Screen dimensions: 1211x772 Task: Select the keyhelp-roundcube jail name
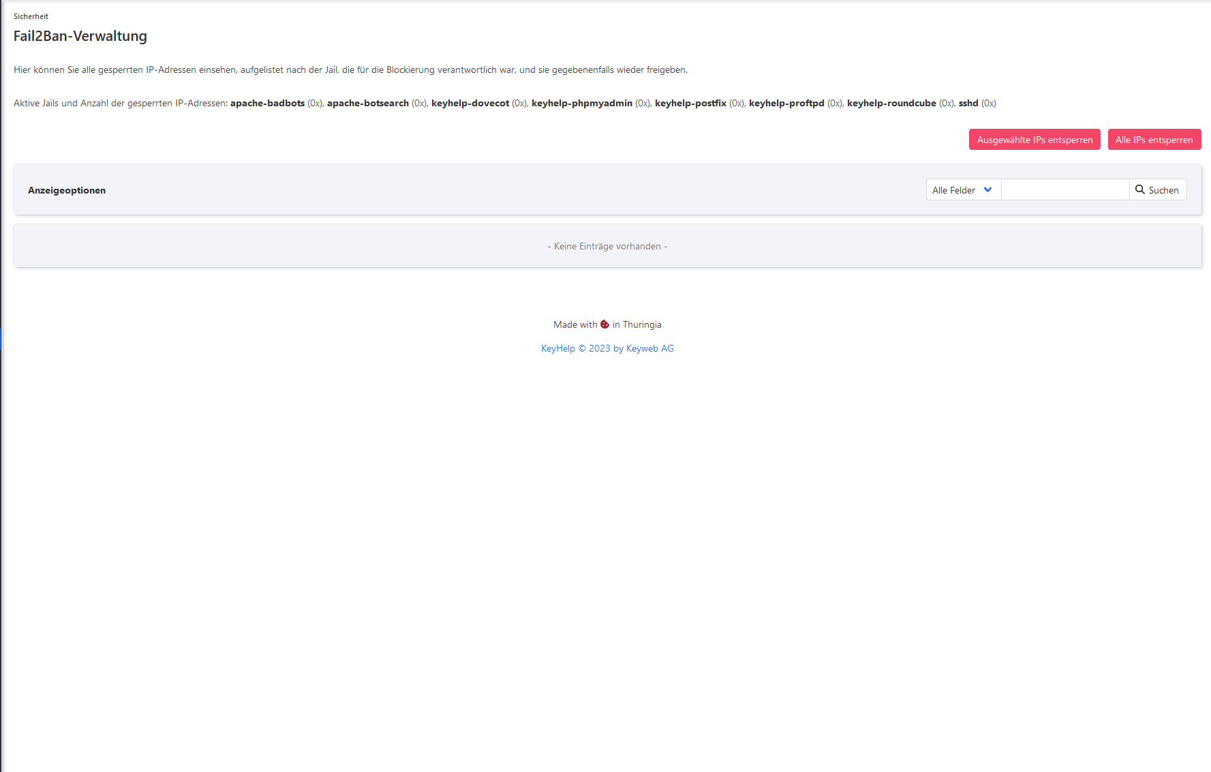pyautogui.click(x=891, y=104)
